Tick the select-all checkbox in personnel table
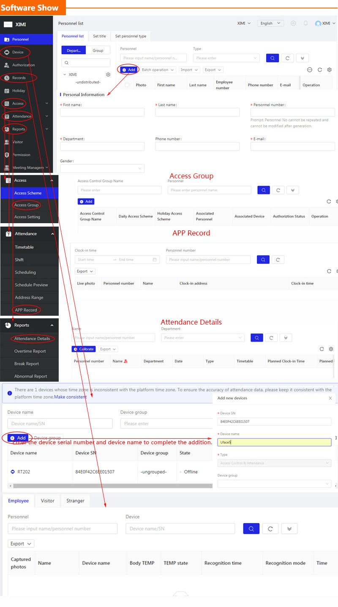The height and width of the screenshot is (607, 338). point(127,85)
